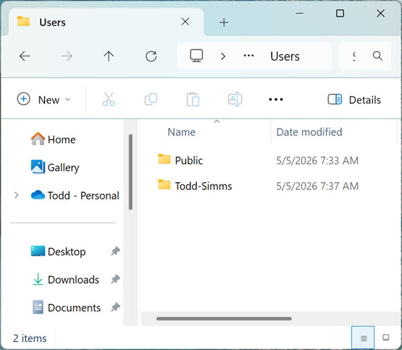Switch to the details list view button
This screenshot has width=402, height=350.
362,338
